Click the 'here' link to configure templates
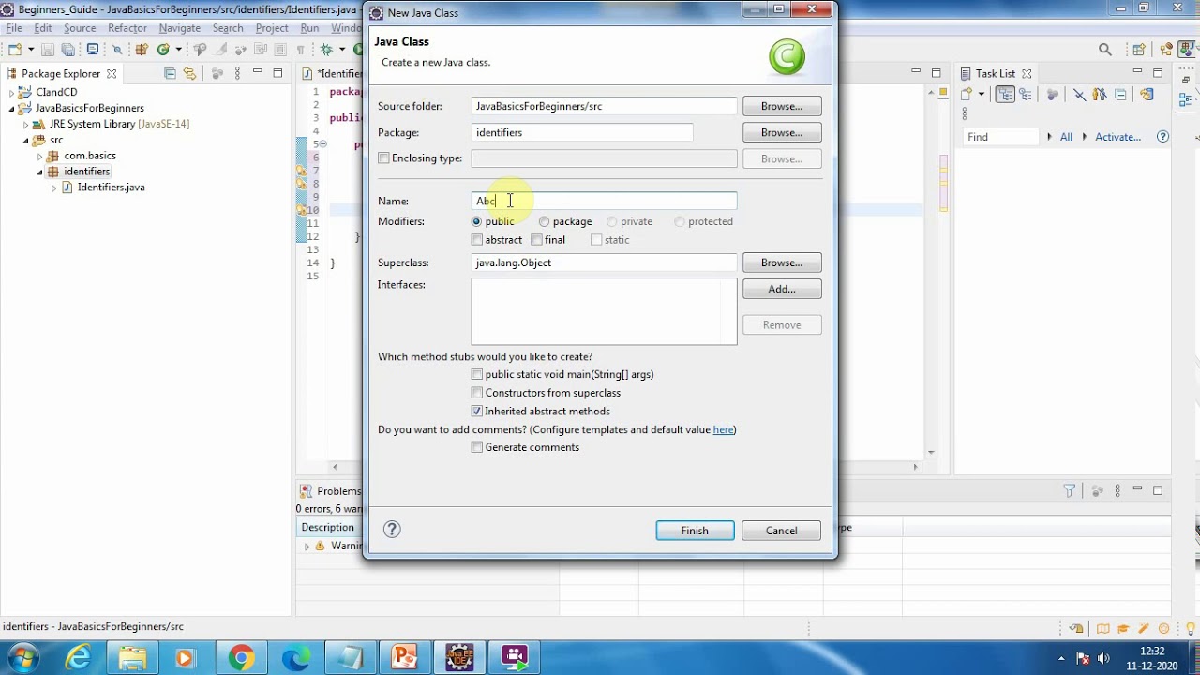The image size is (1200, 675). pyautogui.click(x=723, y=429)
